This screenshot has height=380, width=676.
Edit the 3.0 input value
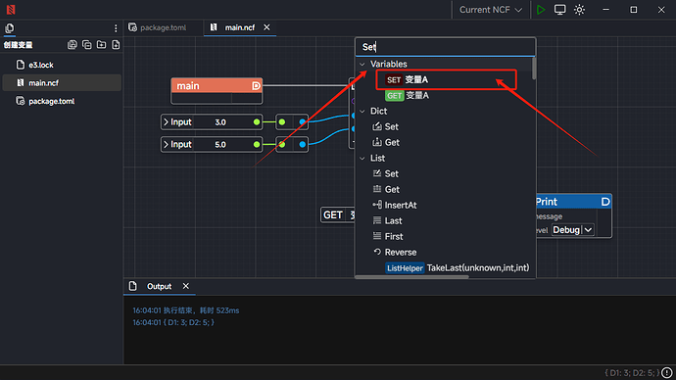point(220,121)
